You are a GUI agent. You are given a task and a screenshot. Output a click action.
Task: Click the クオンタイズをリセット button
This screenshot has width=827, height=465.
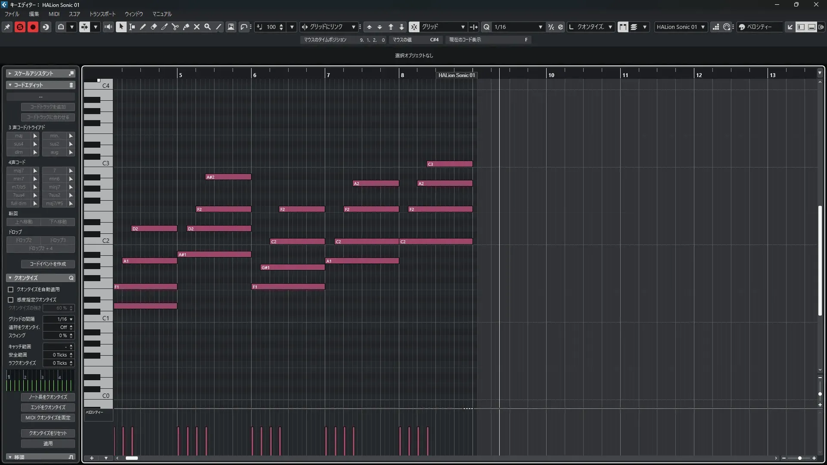48,433
